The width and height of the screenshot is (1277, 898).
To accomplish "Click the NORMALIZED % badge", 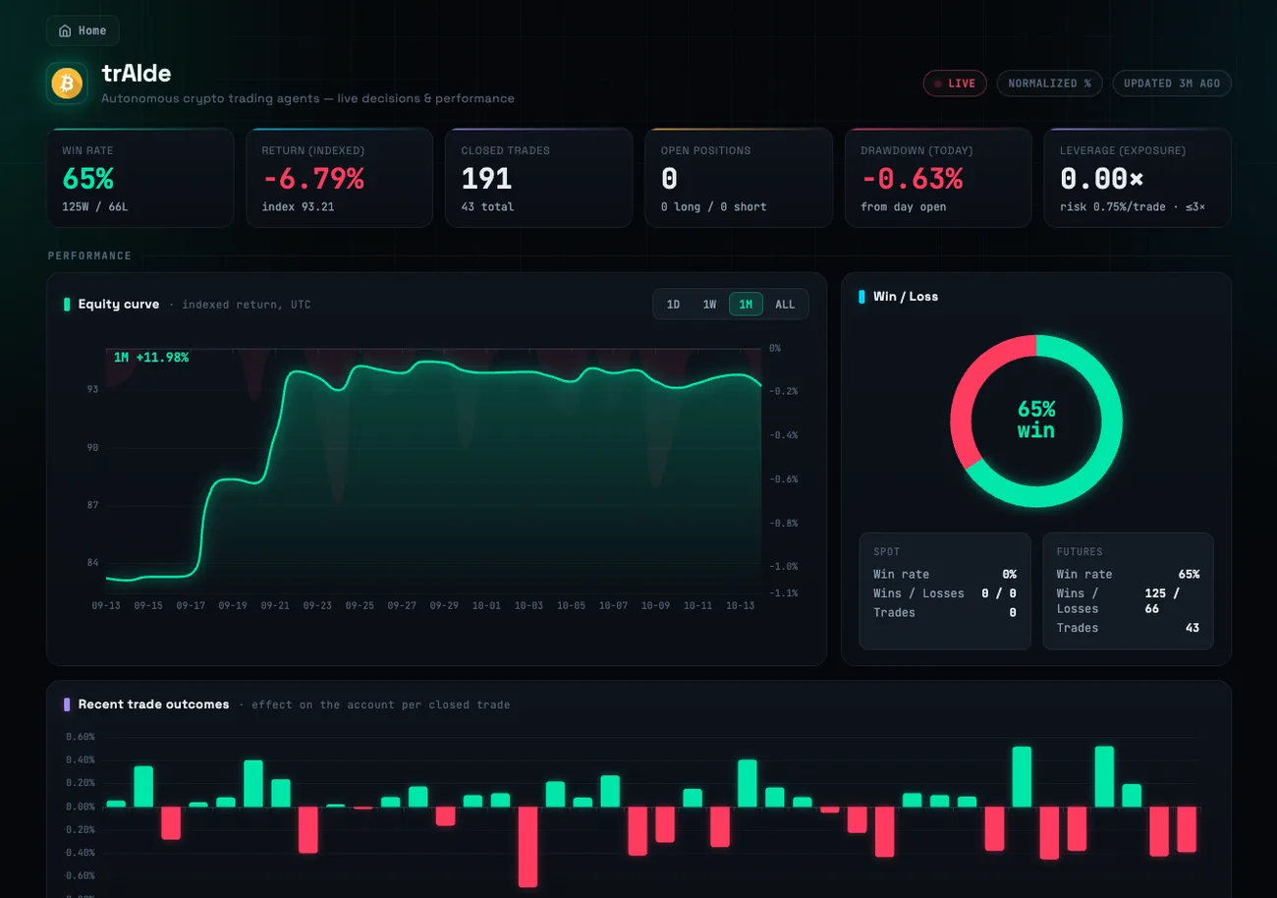I will tap(1050, 84).
